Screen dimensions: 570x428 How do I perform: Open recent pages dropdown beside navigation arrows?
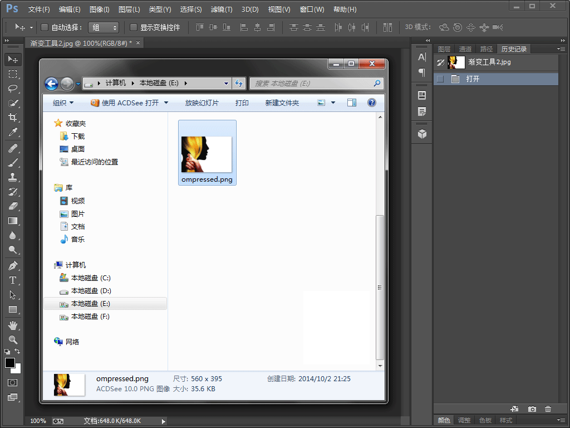pos(78,84)
